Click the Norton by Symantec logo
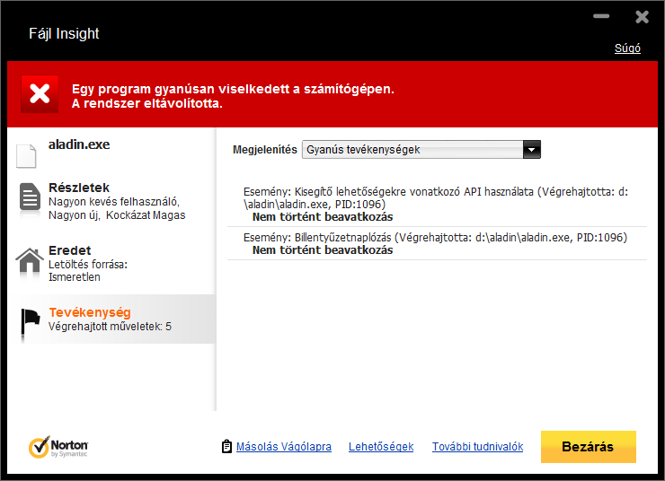Image resolution: width=665 pixels, height=481 pixels. (x=58, y=447)
